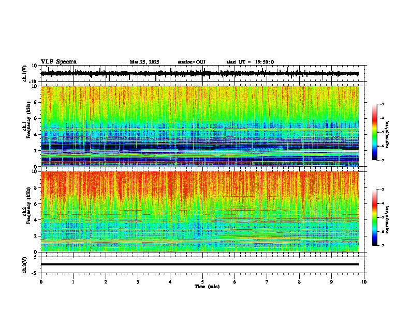Click time axis tick label "3"
Viewport: 410px width, 316px height.
point(138,281)
